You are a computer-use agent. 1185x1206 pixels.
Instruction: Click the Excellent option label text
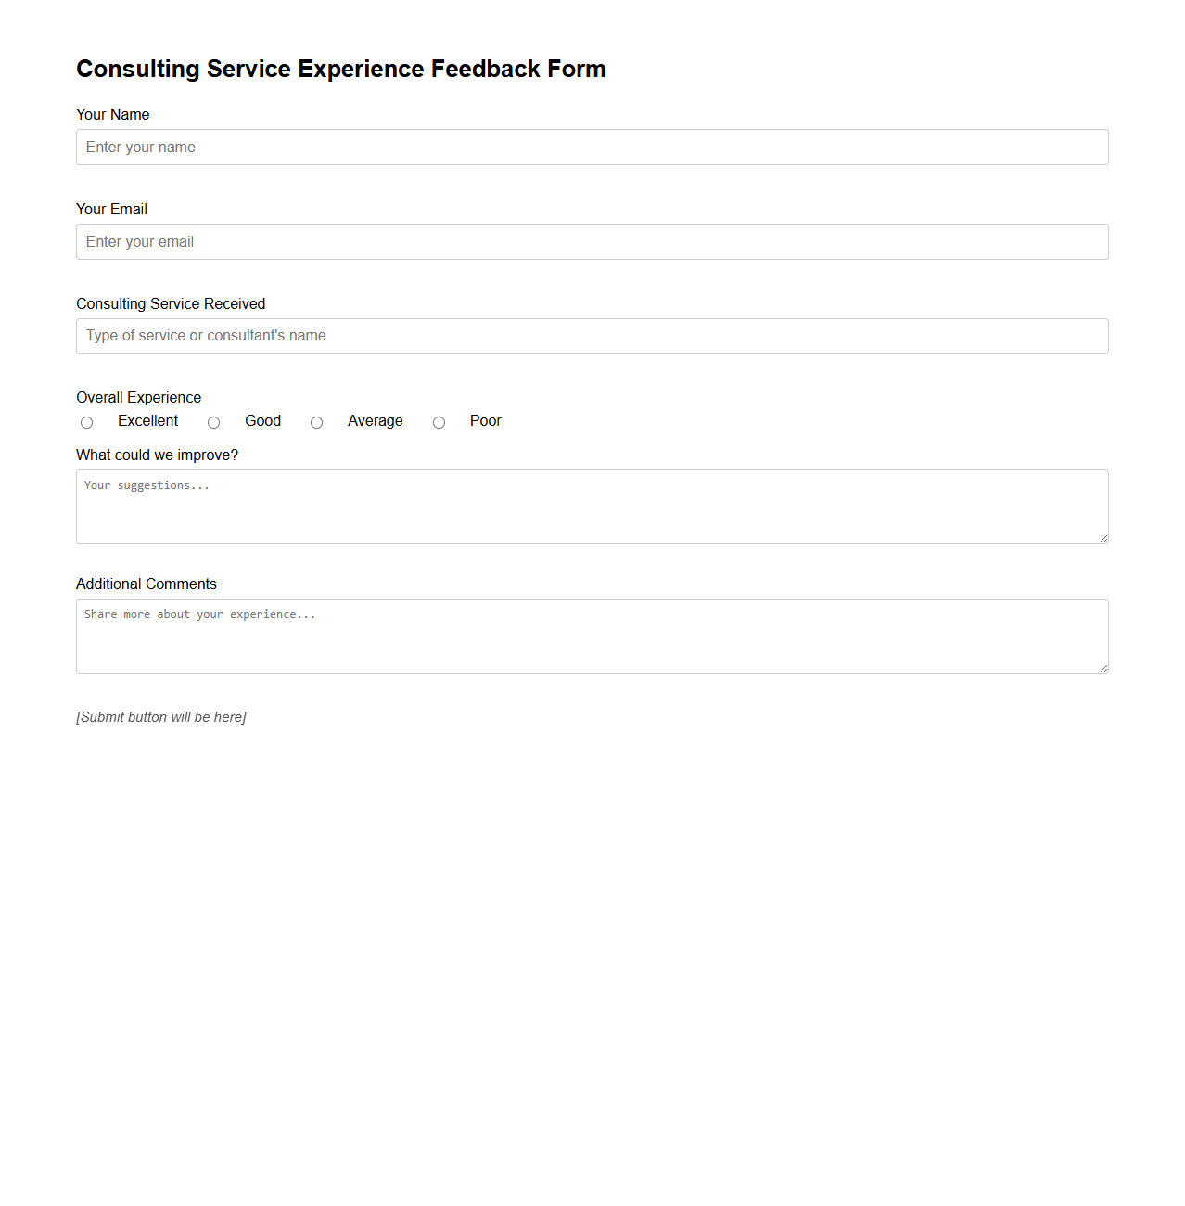click(147, 420)
